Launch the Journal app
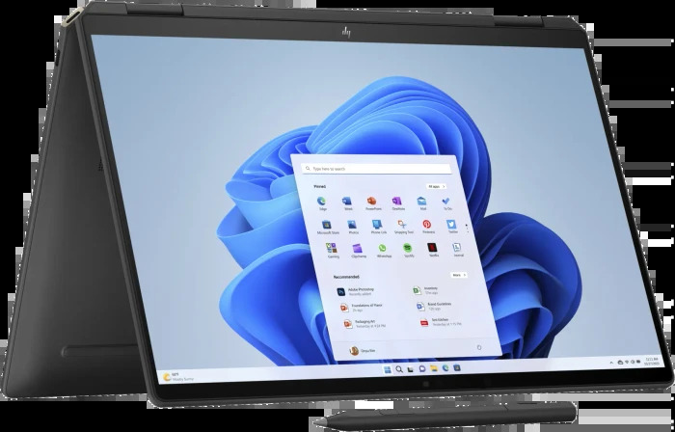Image resolution: width=675 pixels, height=432 pixels. point(458,248)
